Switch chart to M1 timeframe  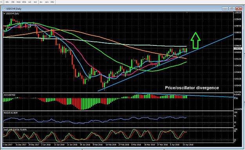coord(7,2)
